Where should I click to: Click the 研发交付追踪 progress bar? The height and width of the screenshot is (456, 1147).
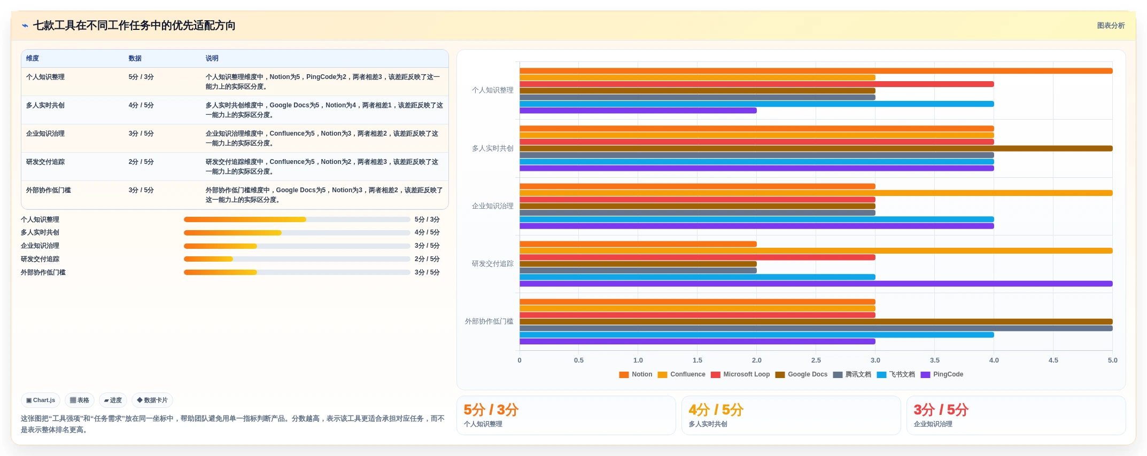297,259
